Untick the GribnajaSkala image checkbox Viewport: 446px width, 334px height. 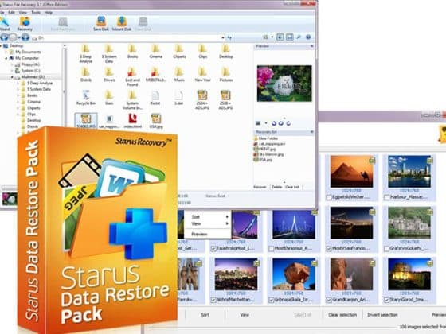point(271,300)
